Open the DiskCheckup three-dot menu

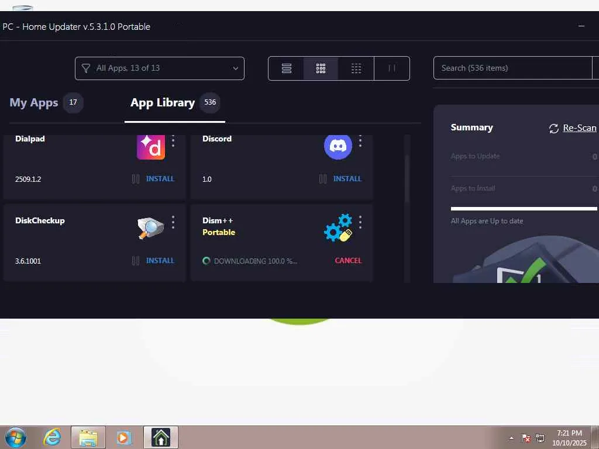(x=173, y=222)
